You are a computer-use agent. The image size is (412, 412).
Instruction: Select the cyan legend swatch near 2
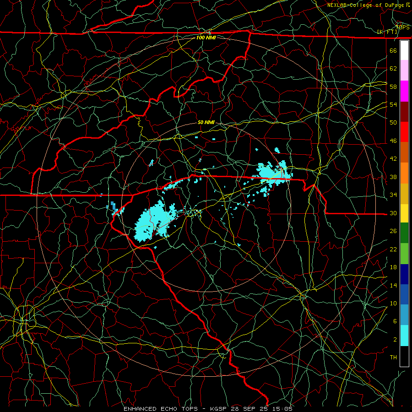tap(404, 336)
